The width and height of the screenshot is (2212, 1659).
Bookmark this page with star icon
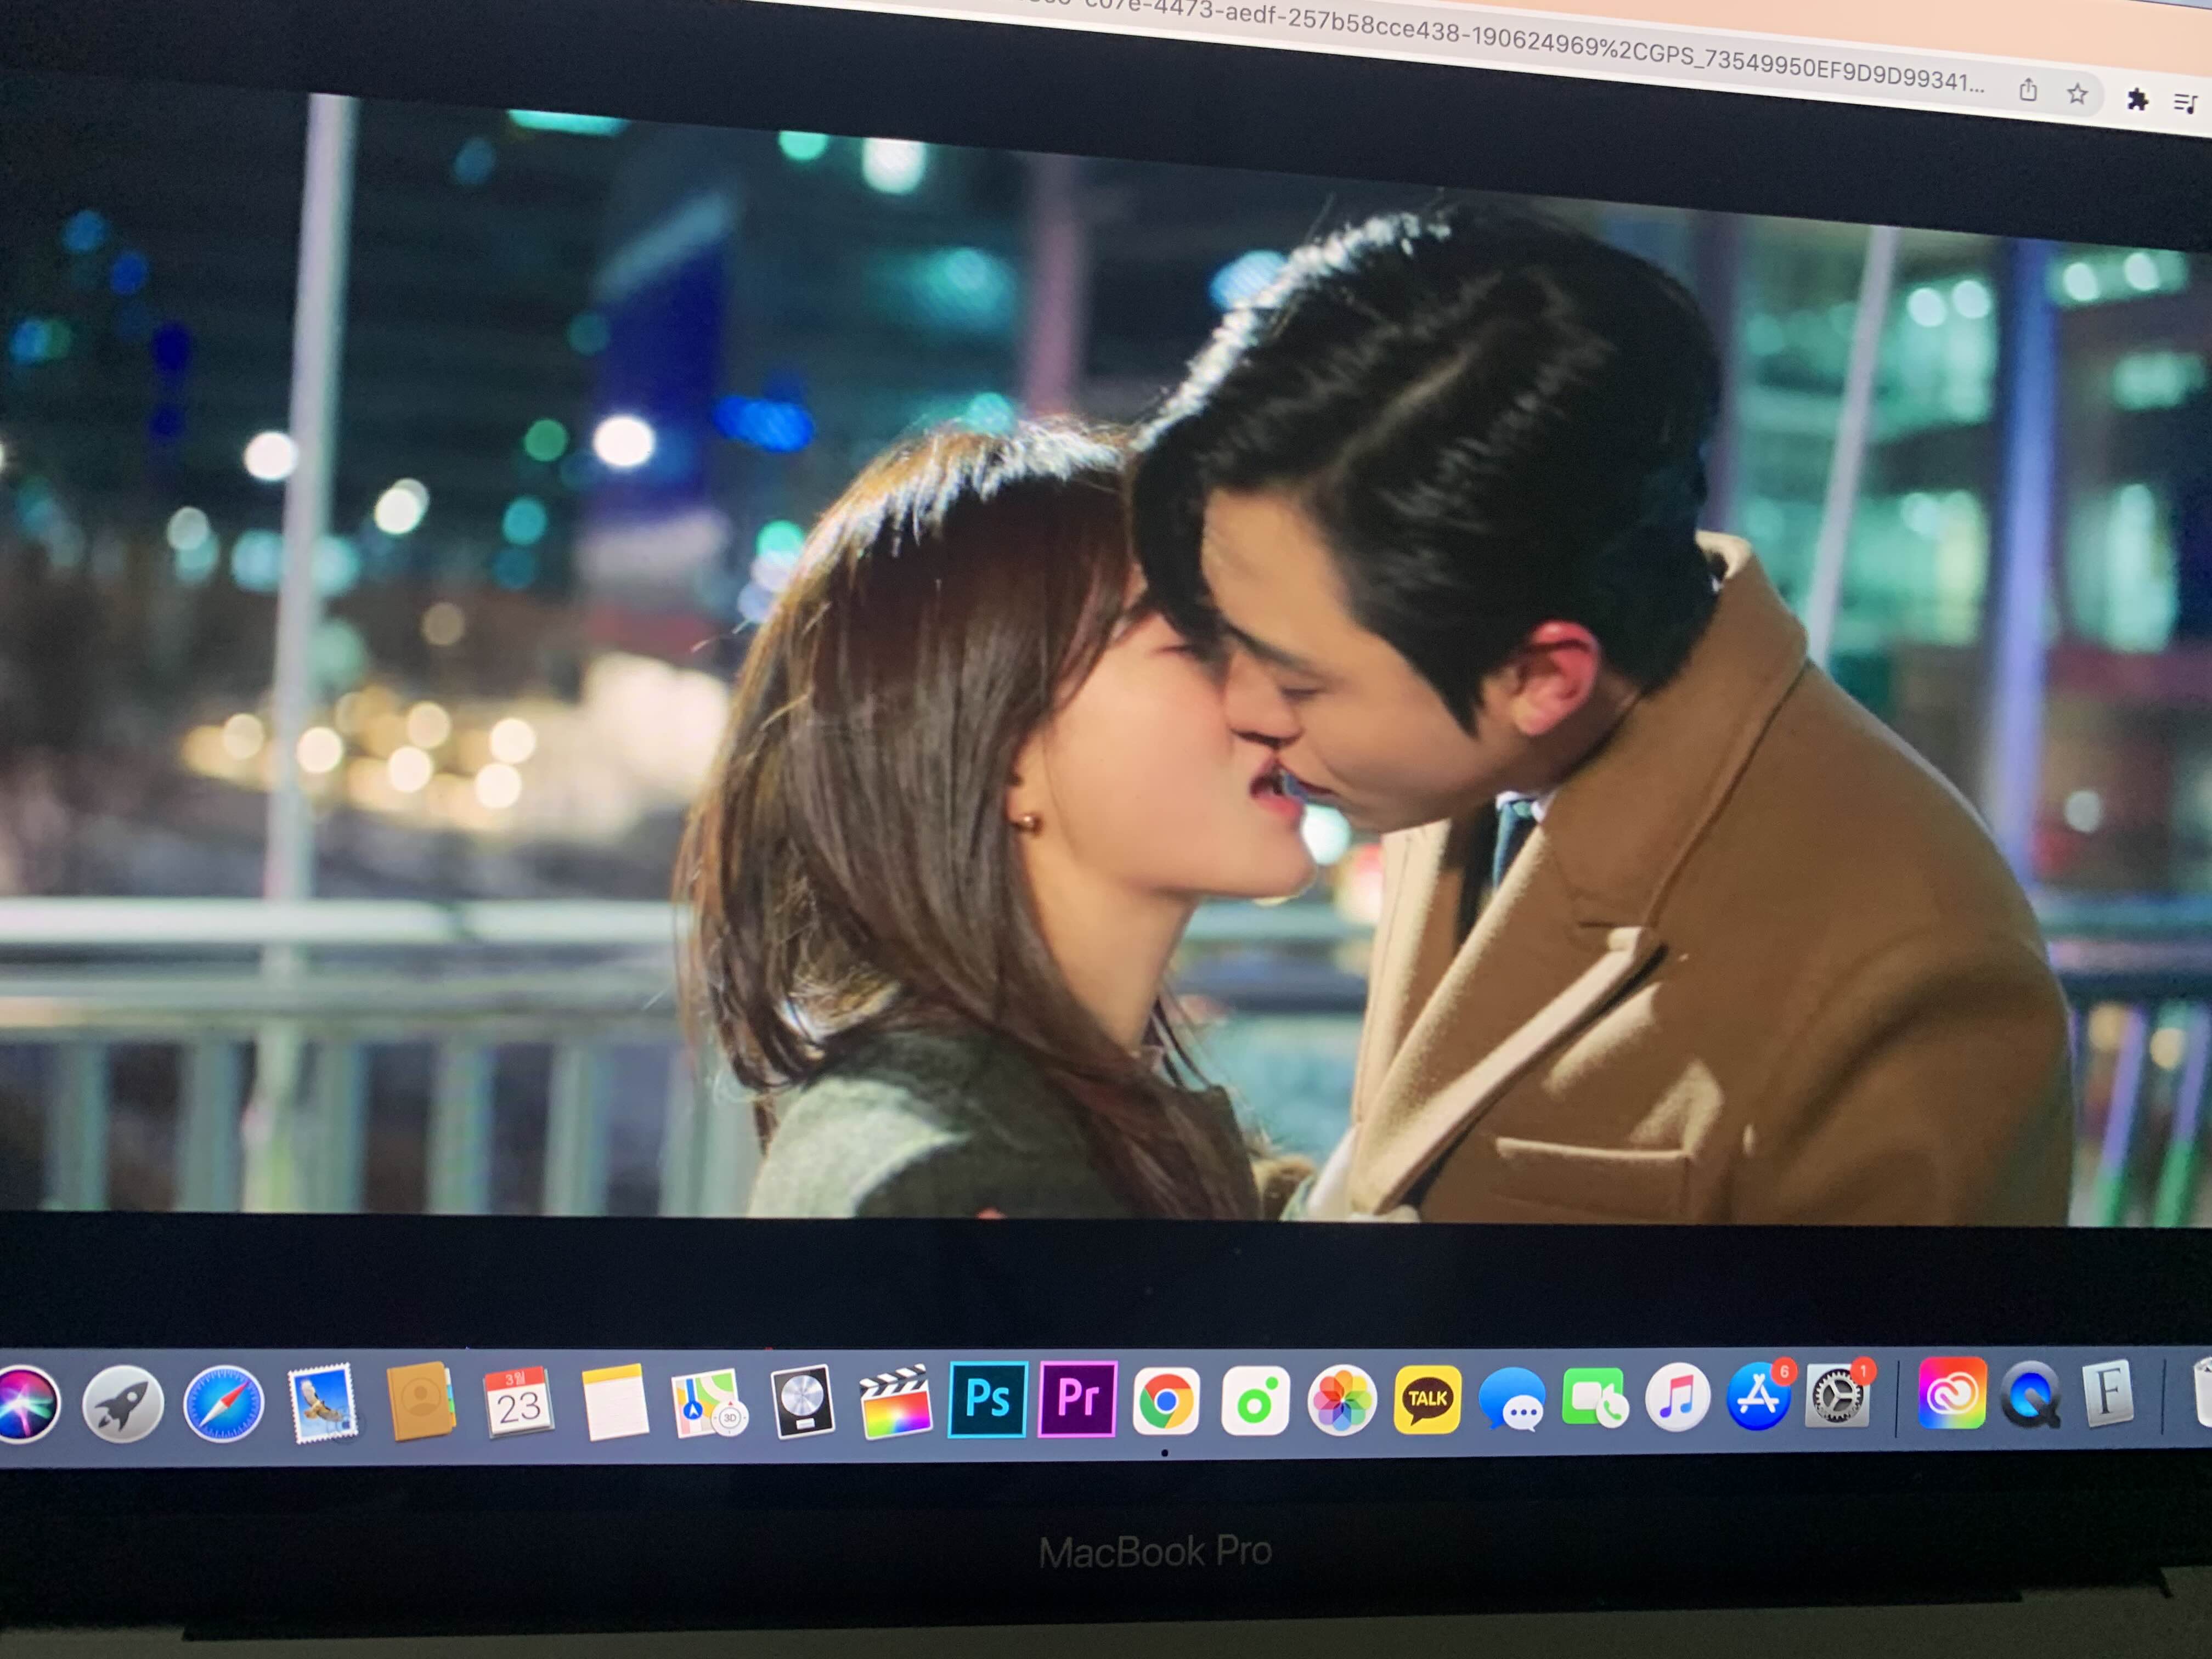click(x=2077, y=95)
